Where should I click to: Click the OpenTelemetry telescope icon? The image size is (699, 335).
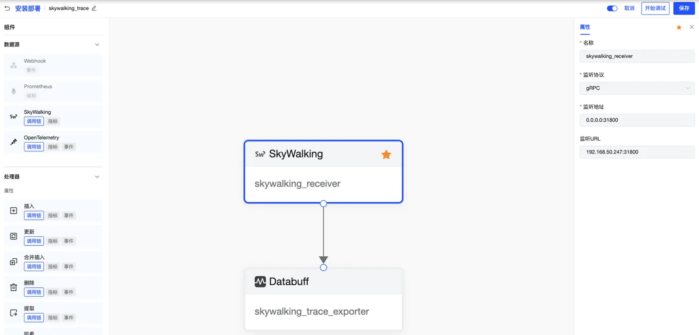click(13, 142)
